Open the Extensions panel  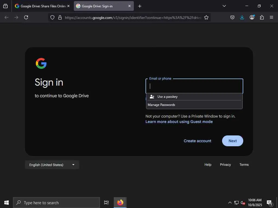coord(262,17)
